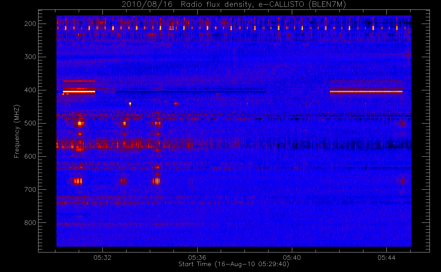Click the 600 frequency tick label
441x272 pixels.
click(x=30, y=156)
